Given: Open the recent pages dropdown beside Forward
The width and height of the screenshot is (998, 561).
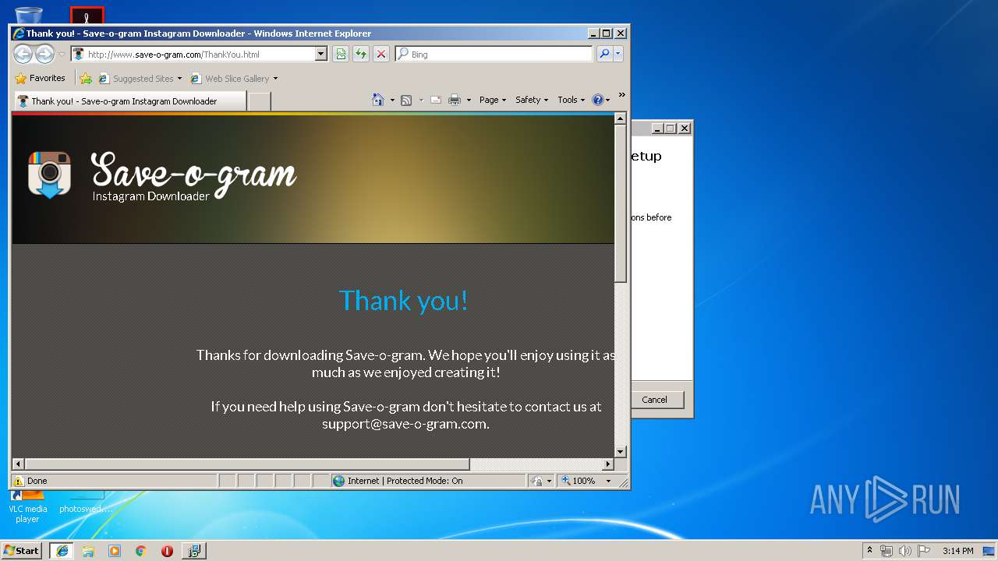Looking at the screenshot, I should (62, 55).
